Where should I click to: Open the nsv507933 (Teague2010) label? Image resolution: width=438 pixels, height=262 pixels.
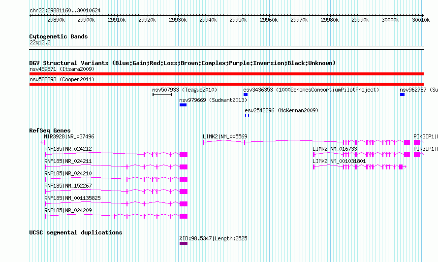185,90
